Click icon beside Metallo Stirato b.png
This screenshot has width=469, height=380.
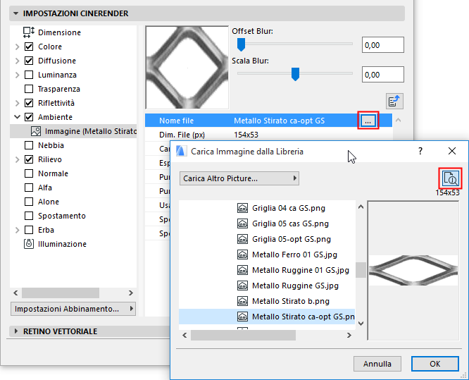pos(242,301)
